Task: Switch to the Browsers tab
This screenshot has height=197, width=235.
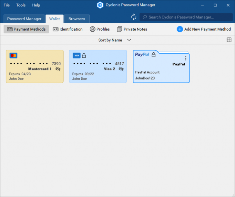Action: [x=77, y=19]
